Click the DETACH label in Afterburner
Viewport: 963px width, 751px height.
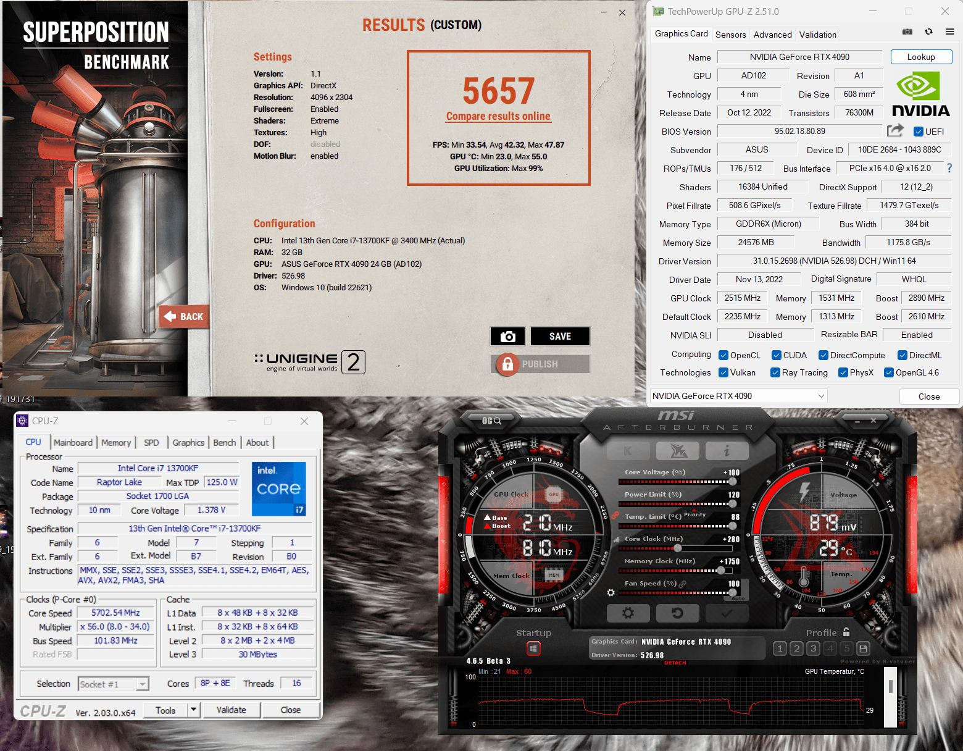tap(675, 663)
